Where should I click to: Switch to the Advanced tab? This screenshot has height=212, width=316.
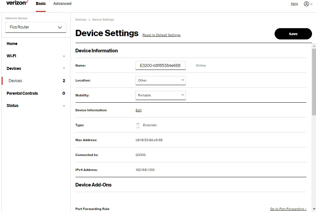click(62, 4)
